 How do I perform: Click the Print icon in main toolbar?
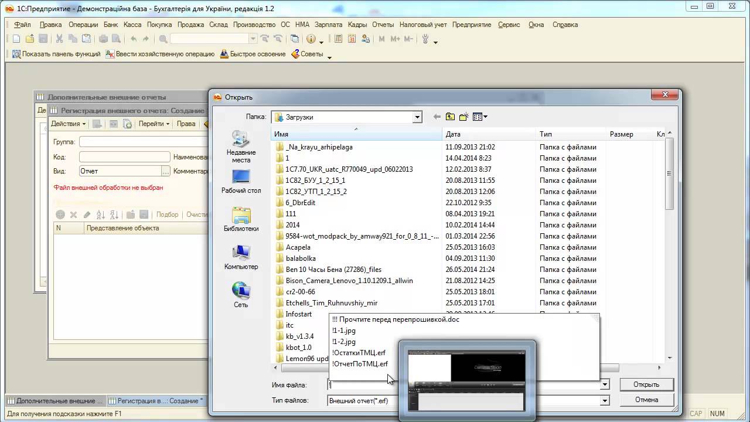point(103,39)
